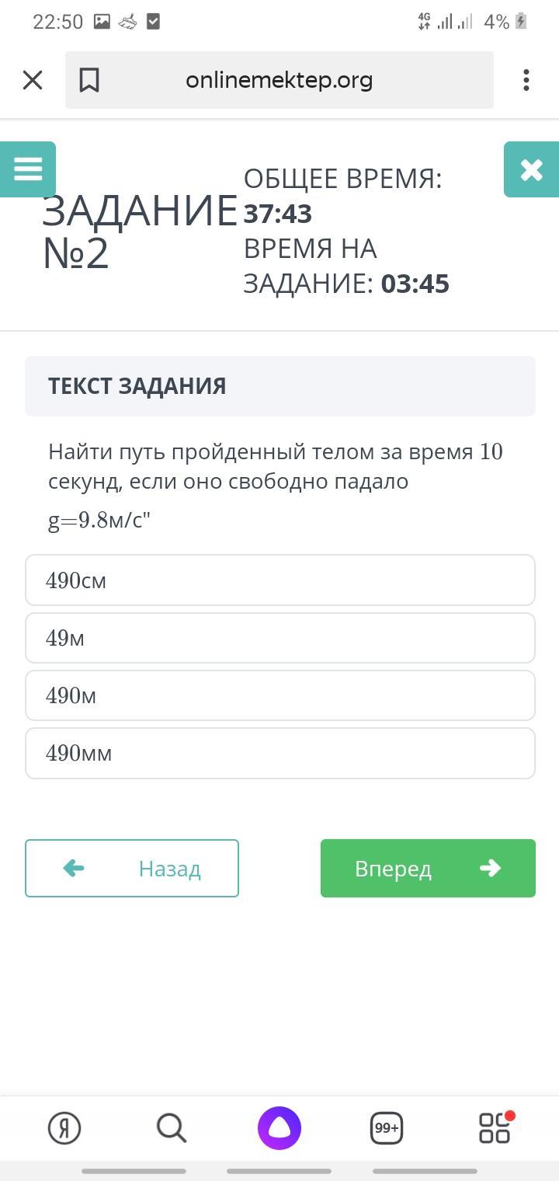Open the teal hamburger menu
This screenshot has height=1181, width=559.
pyautogui.click(x=28, y=169)
